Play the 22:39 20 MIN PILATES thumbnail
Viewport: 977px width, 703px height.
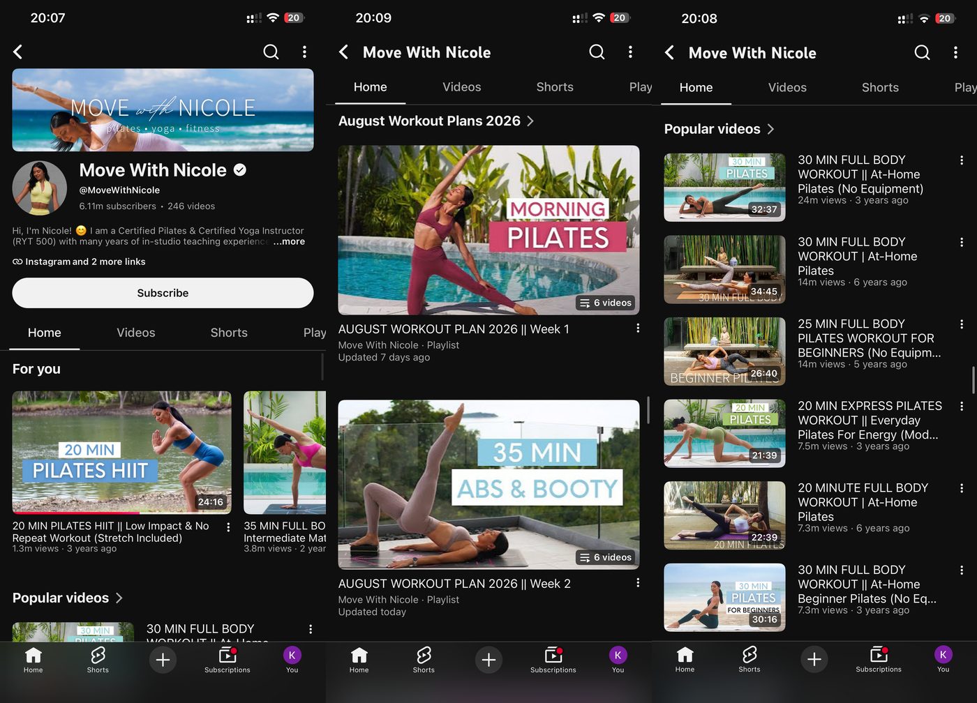click(724, 515)
